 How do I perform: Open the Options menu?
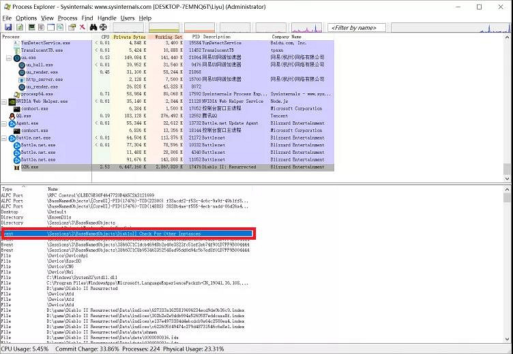tap(27, 18)
